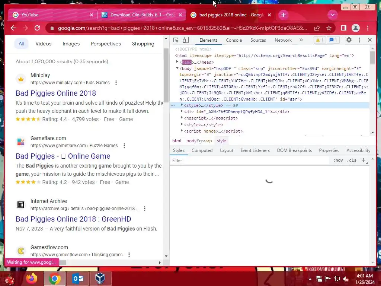Screen dimensions: 381x286
Task: Open the Properties pane tab
Action: tap(329, 150)
